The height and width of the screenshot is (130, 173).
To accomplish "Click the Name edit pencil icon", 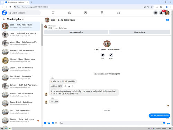I will click(111, 55).
